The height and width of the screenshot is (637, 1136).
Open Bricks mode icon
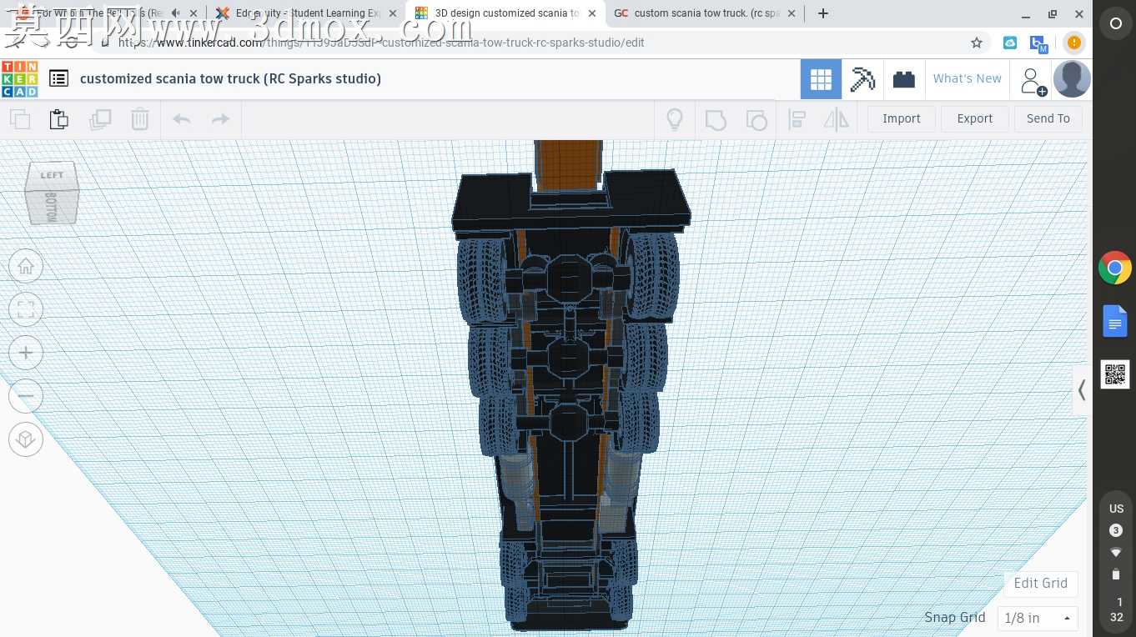(x=904, y=79)
